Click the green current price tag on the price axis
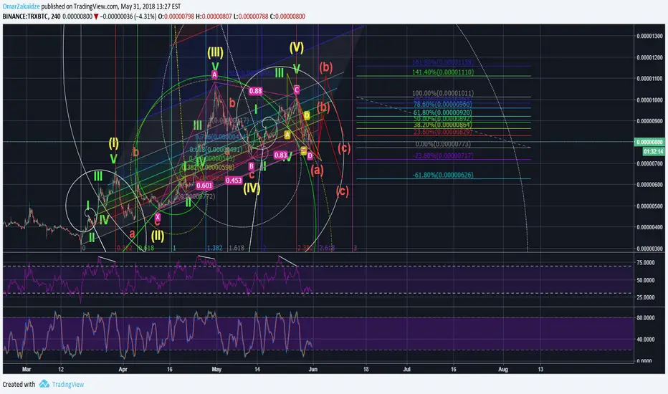The width and height of the screenshot is (668, 394). [x=649, y=142]
